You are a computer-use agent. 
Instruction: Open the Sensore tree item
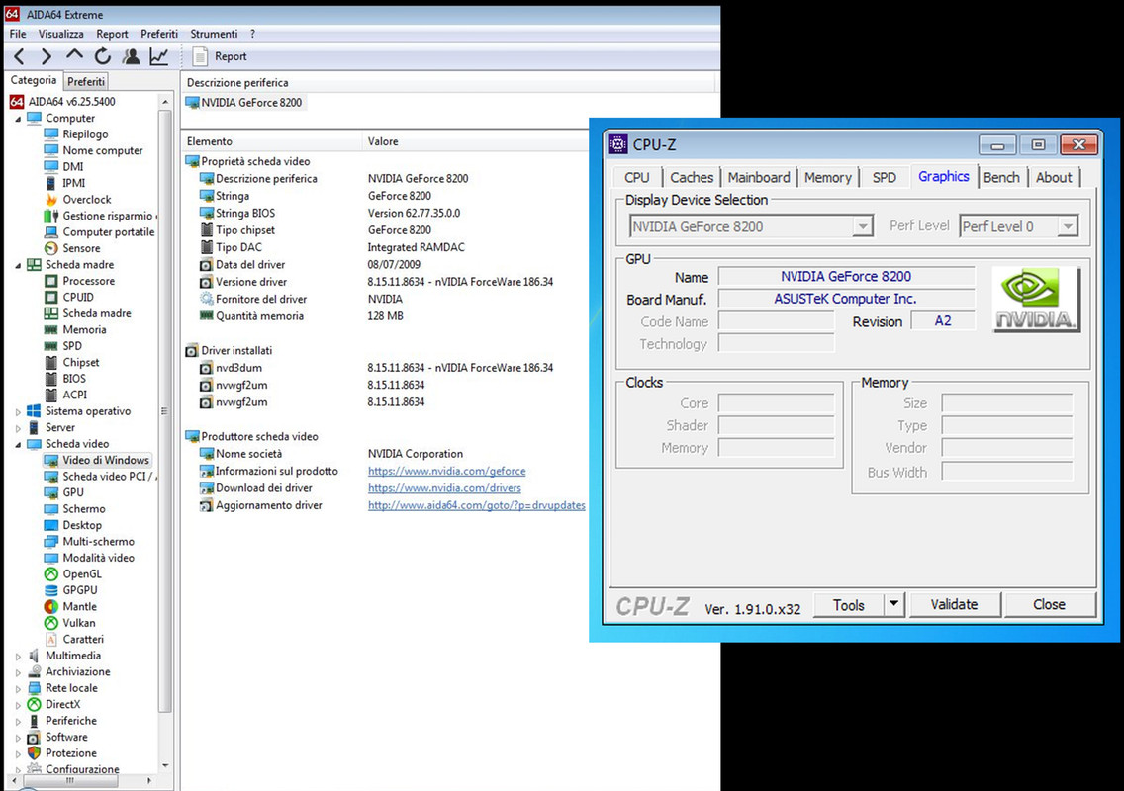click(81, 248)
